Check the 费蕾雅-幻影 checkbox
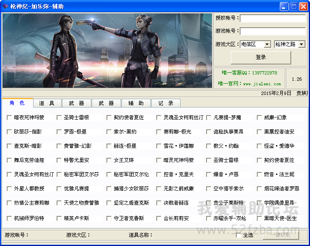The width and height of the screenshot is (310, 246). coord(59,146)
